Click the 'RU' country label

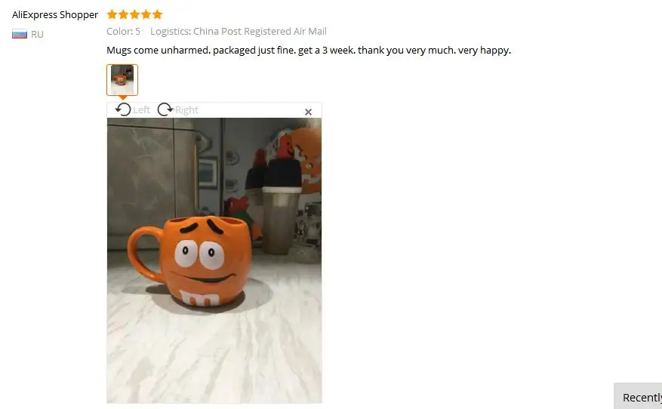tap(37, 34)
